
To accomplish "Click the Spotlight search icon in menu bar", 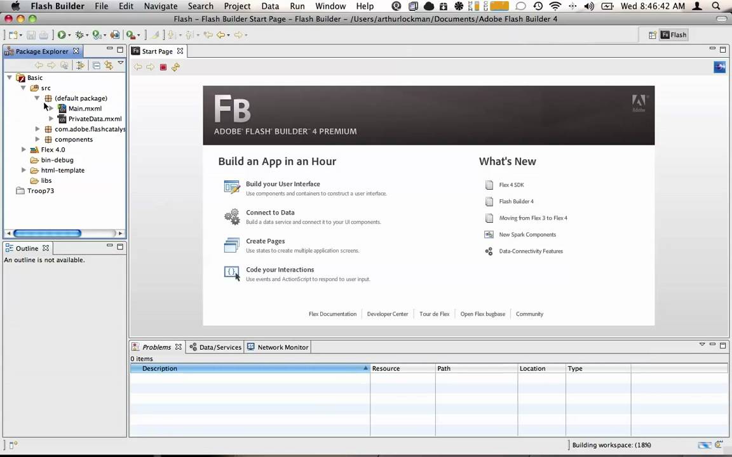I will (716, 6).
